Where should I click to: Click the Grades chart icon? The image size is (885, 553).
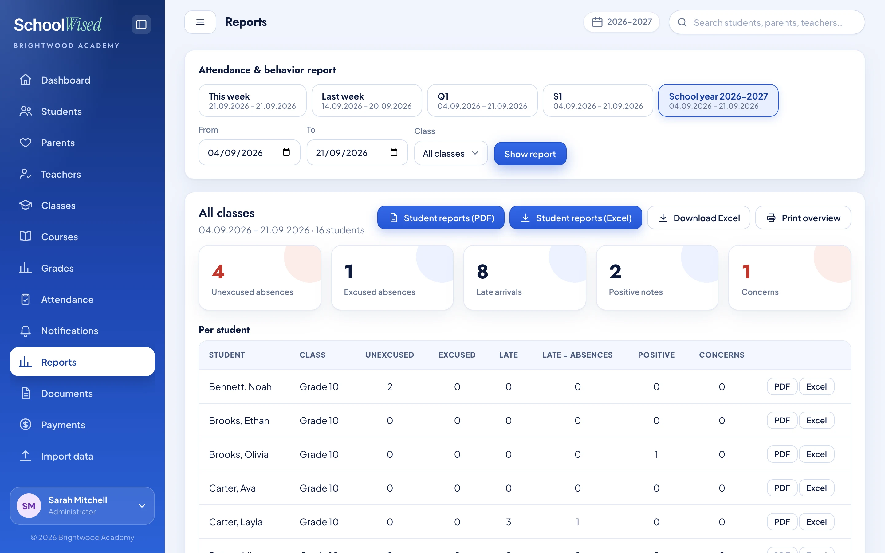click(x=25, y=268)
